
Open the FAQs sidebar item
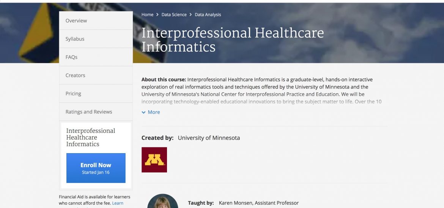[96, 57]
